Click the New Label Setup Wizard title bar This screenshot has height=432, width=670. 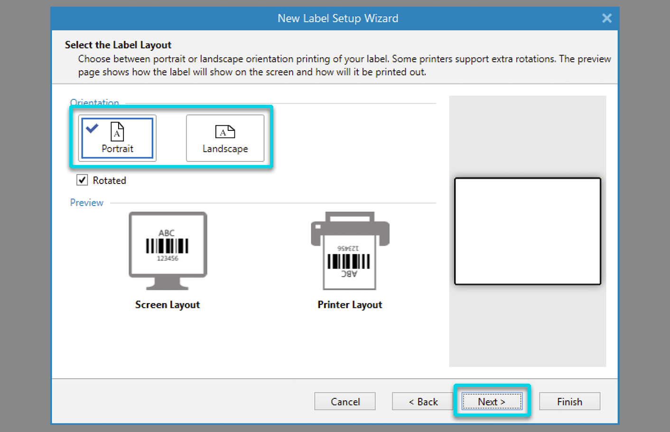(x=337, y=18)
